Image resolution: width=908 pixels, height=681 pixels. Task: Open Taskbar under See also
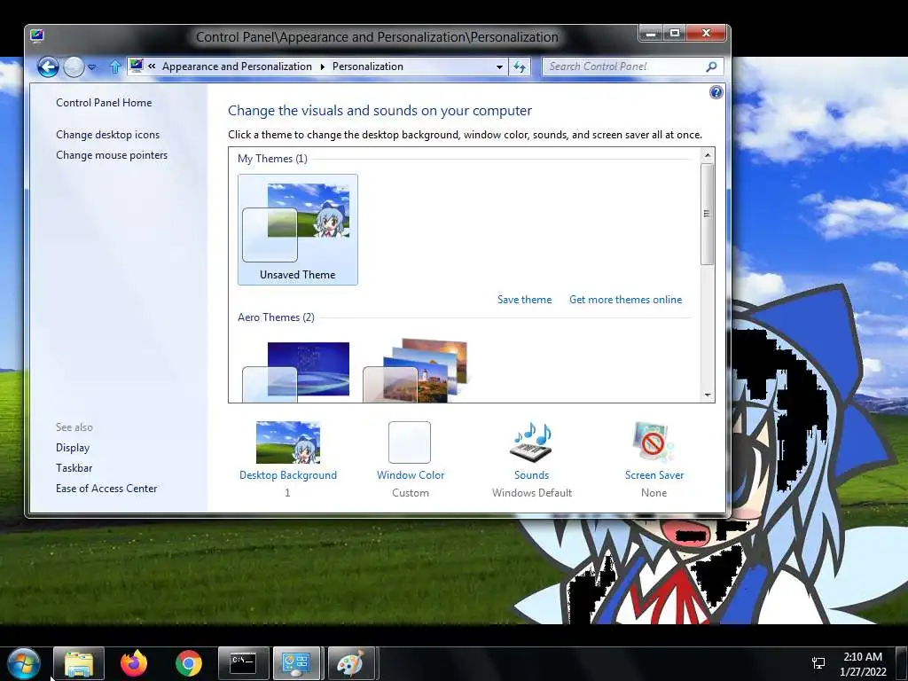(x=74, y=468)
